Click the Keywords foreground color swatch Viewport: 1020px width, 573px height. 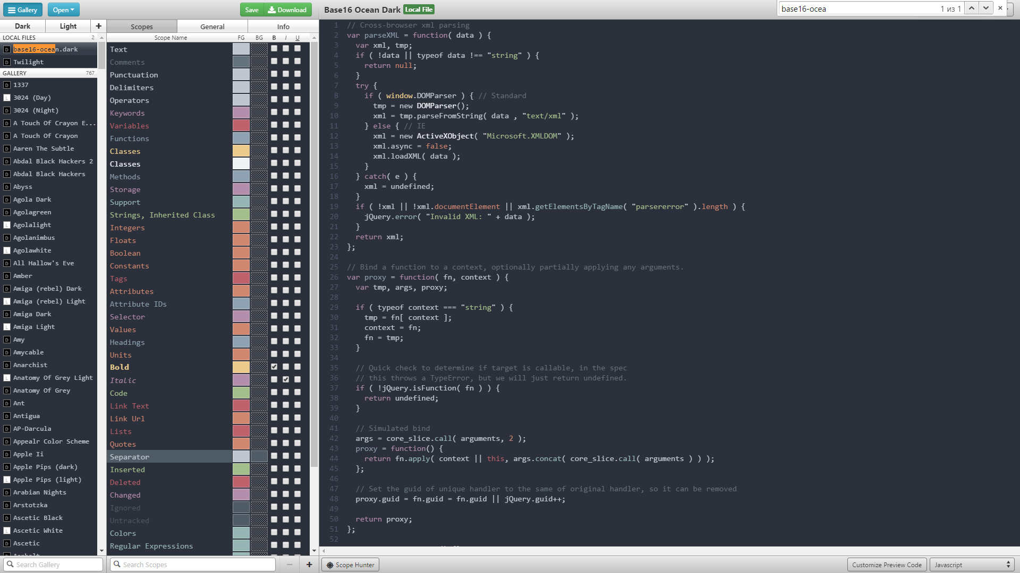click(241, 112)
